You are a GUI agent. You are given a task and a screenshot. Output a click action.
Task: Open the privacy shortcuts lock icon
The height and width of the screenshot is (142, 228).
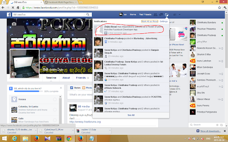coord(175,15)
